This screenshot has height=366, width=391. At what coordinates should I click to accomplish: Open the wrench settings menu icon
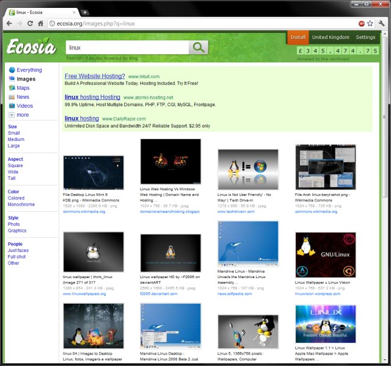[x=381, y=23]
